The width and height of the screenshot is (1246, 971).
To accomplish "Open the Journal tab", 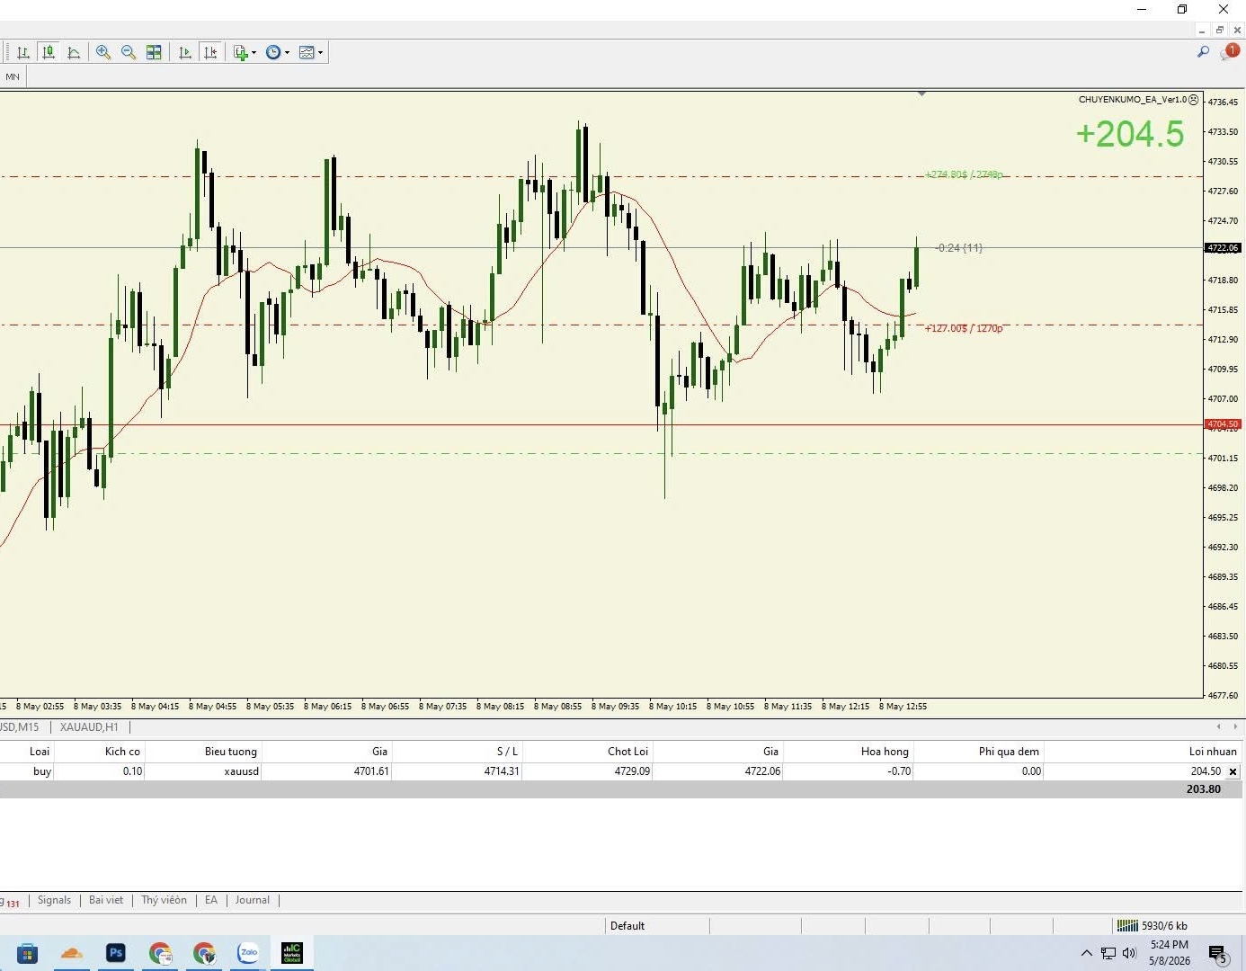I will coord(252,900).
